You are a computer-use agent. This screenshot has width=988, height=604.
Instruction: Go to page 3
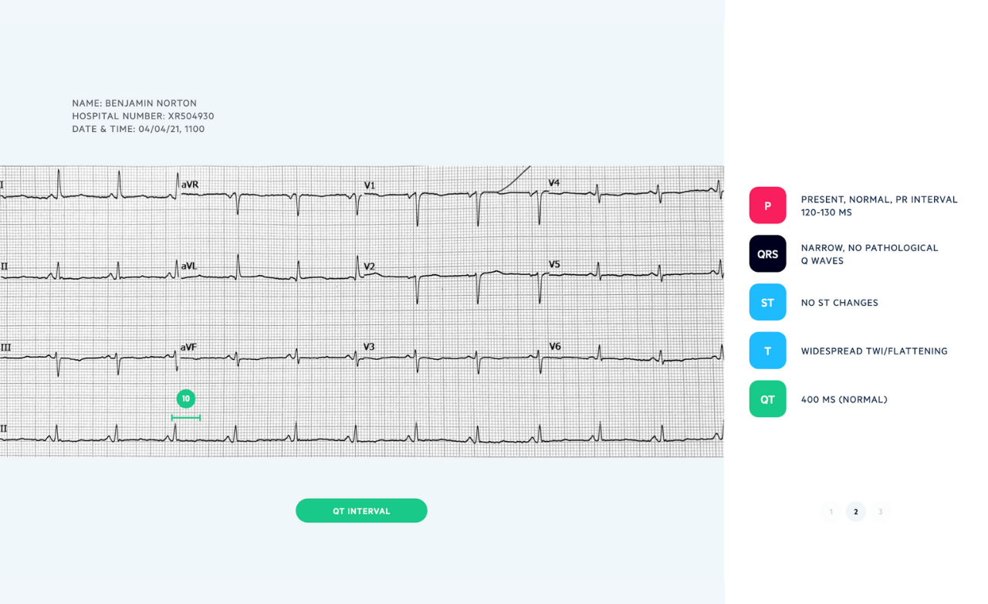tap(880, 511)
